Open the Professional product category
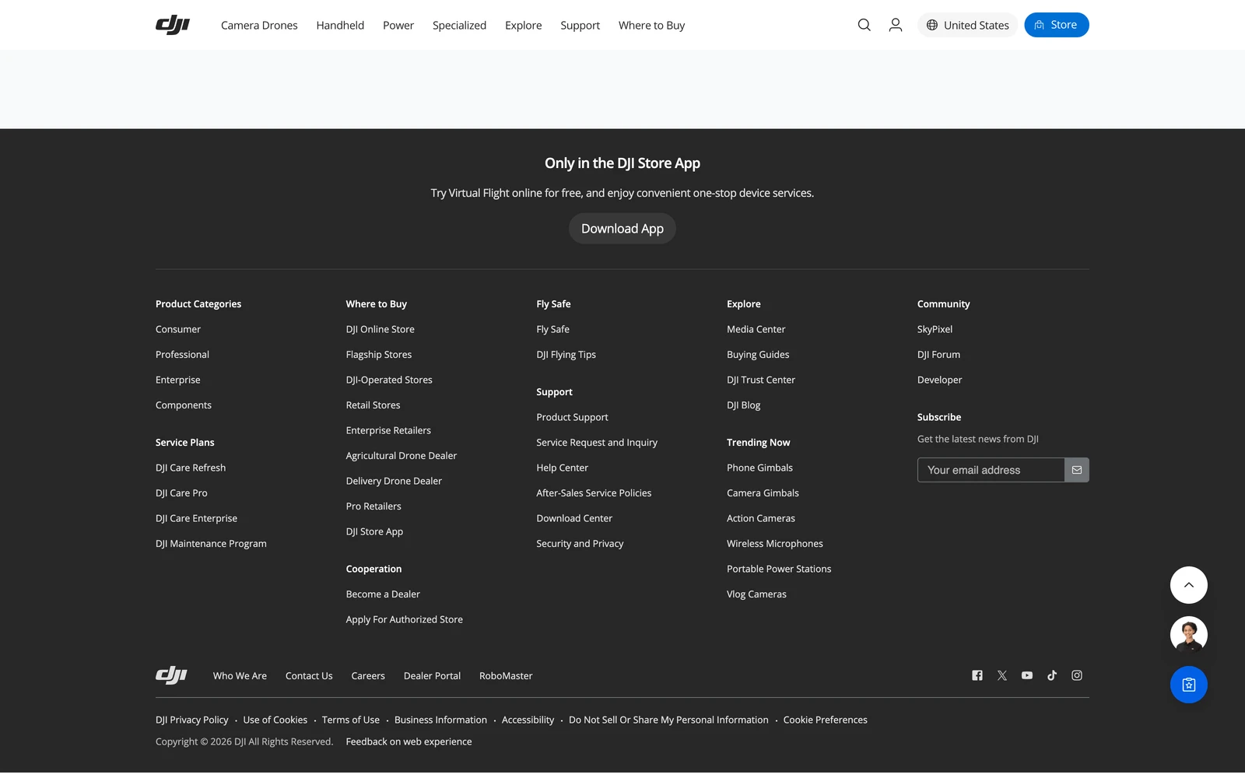The image size is (1245, 778). pyautogui.click(x=182, y=355)
